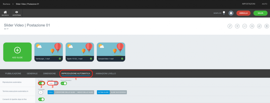
Task: Click the SALVA button
Action: [x=260, y=13]
